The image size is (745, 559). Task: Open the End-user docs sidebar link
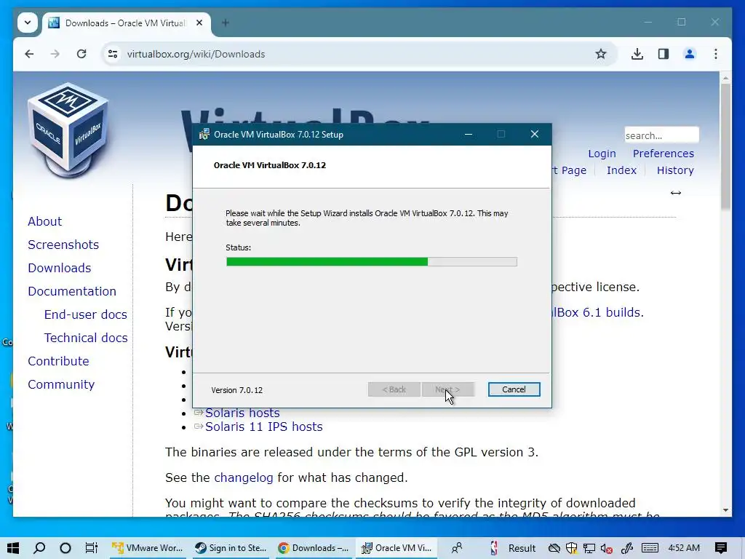[x=86, y=314]
